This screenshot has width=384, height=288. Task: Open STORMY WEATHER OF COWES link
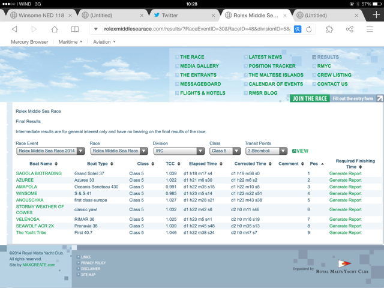point(40,209)
